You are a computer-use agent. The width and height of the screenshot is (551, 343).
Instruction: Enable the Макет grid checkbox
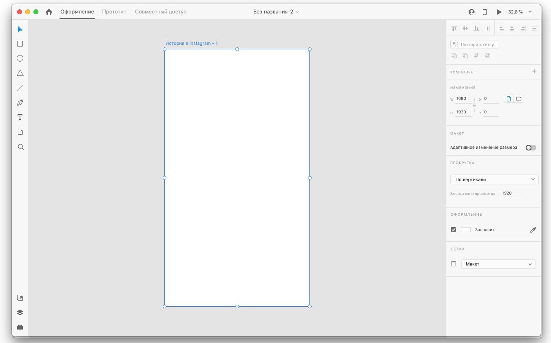[x=454, y=264]
